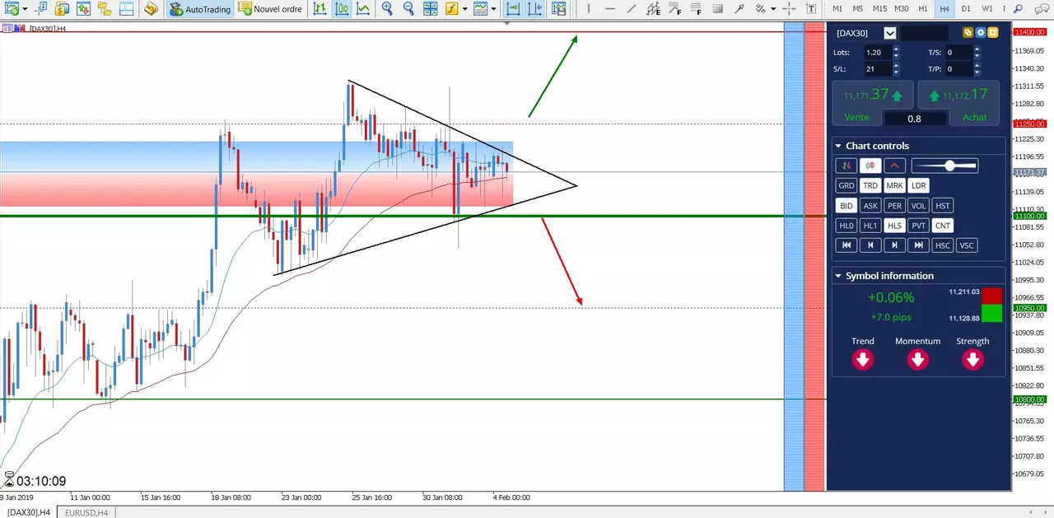Screen dimensions: 1054x518
Task: Toggle the ASK line button
Action: click(x=870, y=206)
